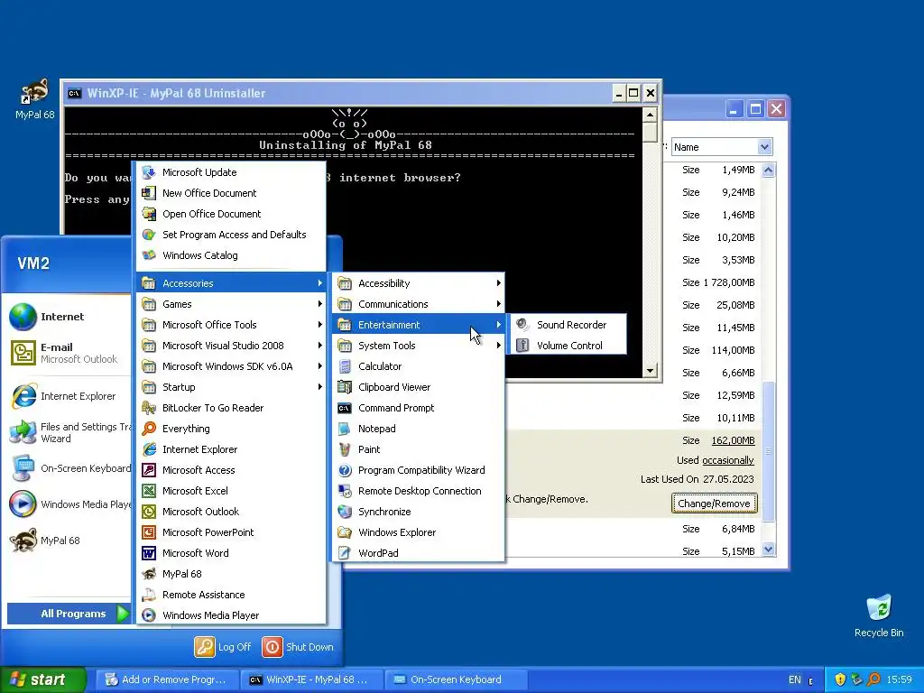This screenshot has width=924, height=693.
Task: Open Microsoft PowerPoint
Action: point(232,532)
